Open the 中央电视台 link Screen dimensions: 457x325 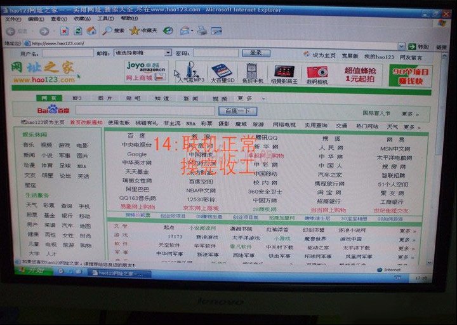point(136,145)
